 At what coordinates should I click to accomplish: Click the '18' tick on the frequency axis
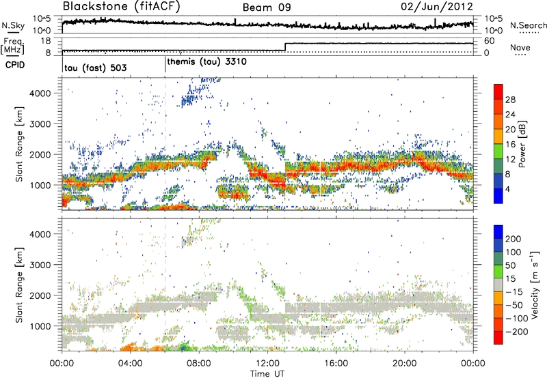point(46,41)
